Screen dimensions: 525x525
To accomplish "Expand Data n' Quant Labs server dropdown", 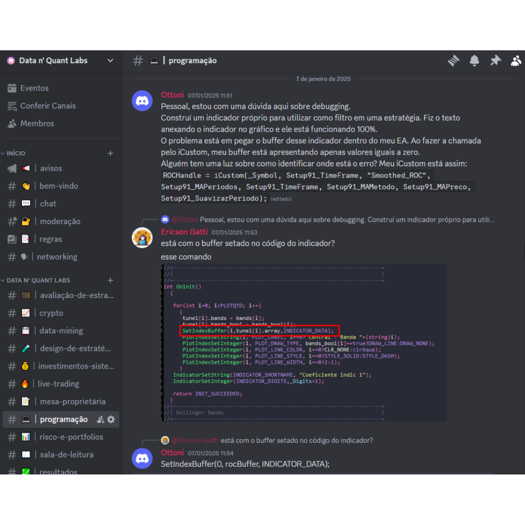I will click(x=110, y=61).
